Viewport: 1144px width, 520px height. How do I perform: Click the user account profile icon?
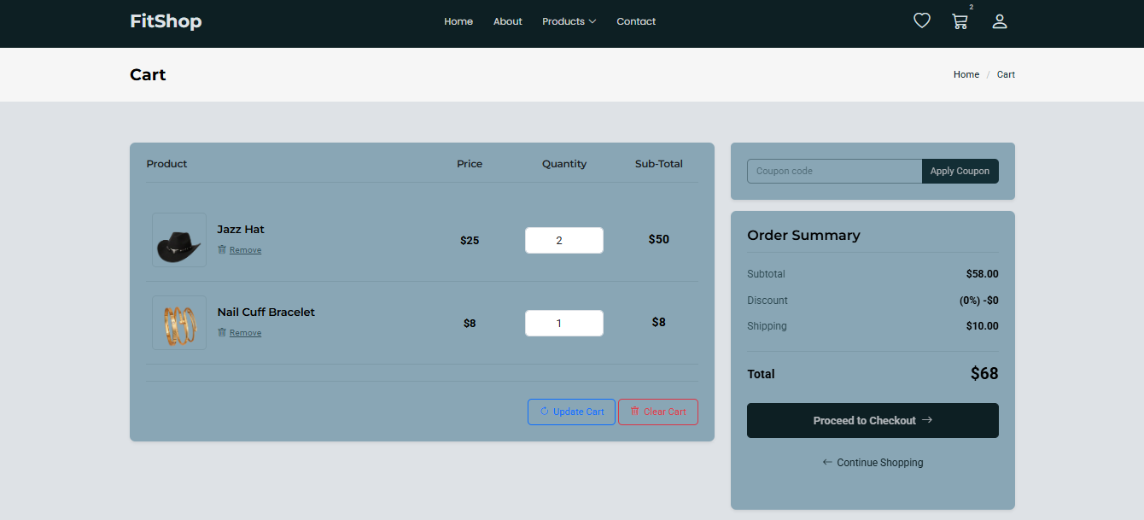pos(999,21)
